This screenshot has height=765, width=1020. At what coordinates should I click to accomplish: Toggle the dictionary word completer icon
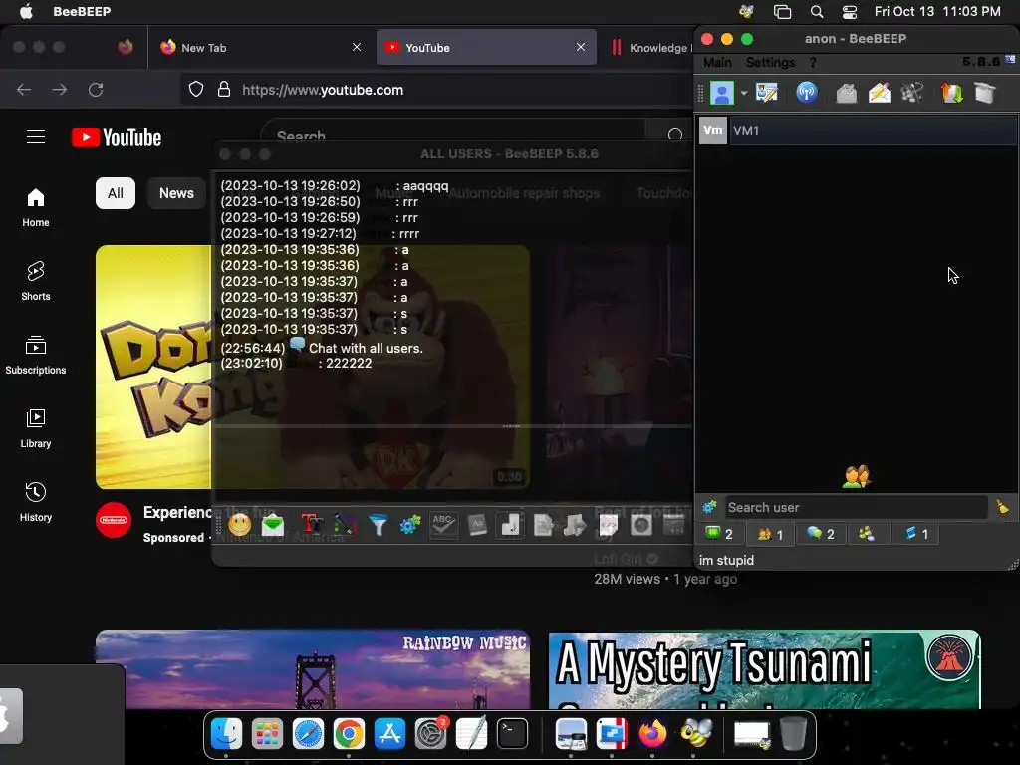[477, 524]
